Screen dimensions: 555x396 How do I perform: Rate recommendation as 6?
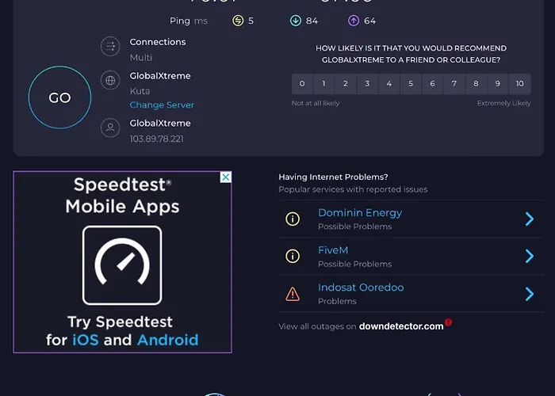[x=433, y=84]
